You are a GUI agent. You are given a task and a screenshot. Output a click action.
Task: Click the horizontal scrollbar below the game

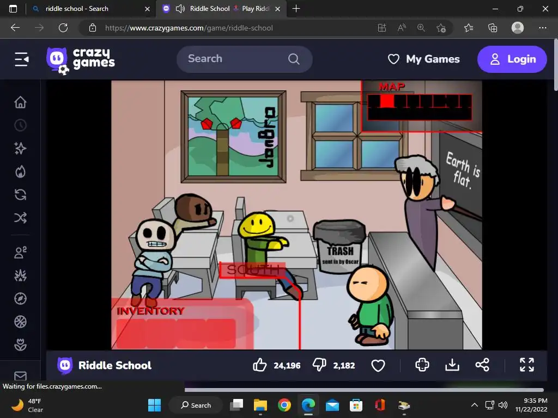point(364,390)
